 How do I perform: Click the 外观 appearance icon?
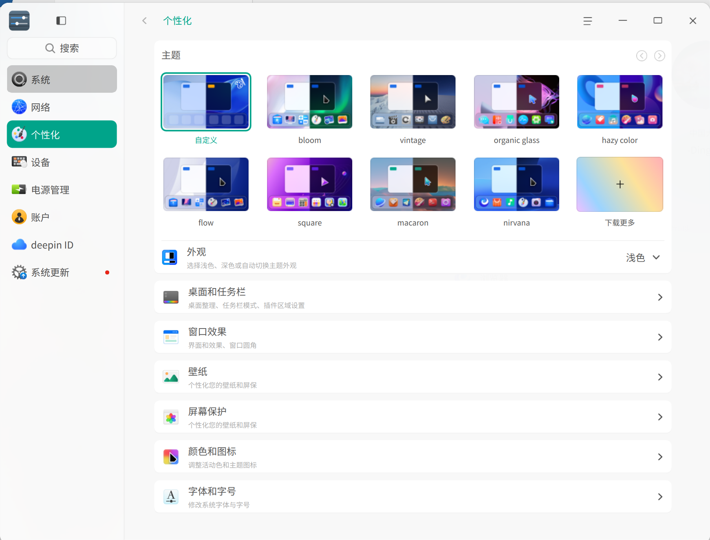[x=170, y=257]
